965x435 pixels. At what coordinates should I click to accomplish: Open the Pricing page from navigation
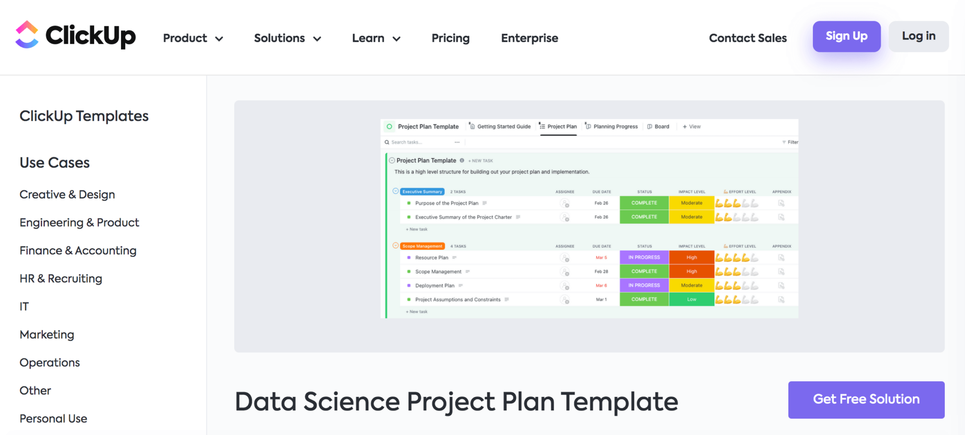tap(450, 38)
